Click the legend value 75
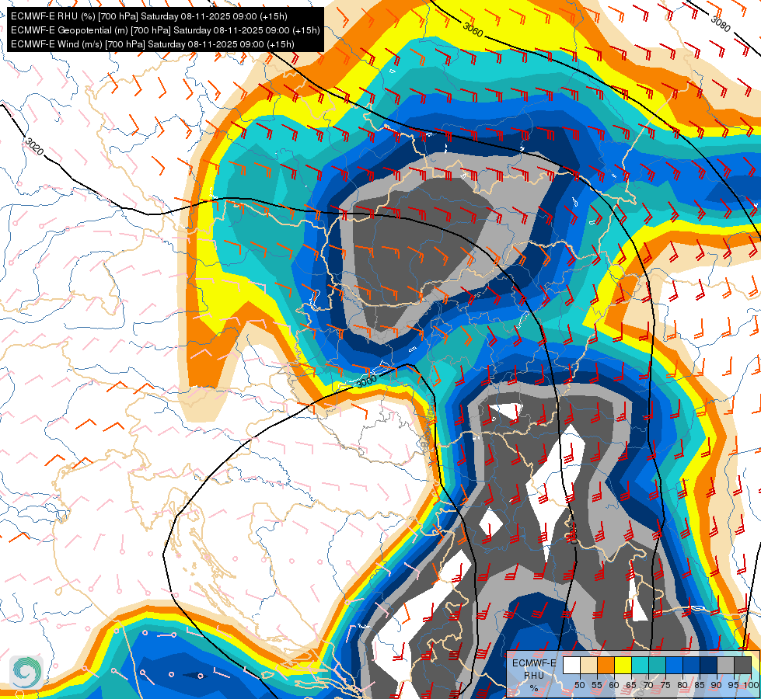The width and height of the screenshot is (761, 699). pyautogui.click(x=665, y=685)
